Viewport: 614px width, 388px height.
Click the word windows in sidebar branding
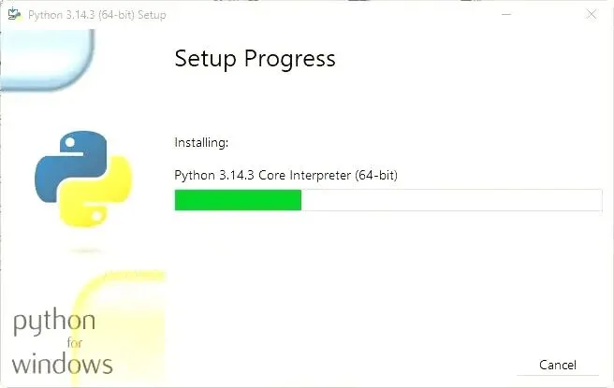pyautogui.click(x=63, y=363)
